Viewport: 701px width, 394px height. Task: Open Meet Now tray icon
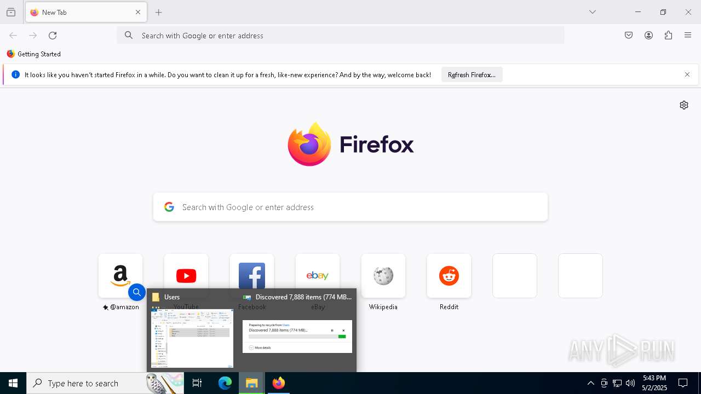tap(604, 383)
